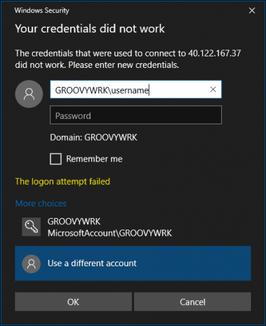Click the user avatar icon beside username field

point(29,94)
